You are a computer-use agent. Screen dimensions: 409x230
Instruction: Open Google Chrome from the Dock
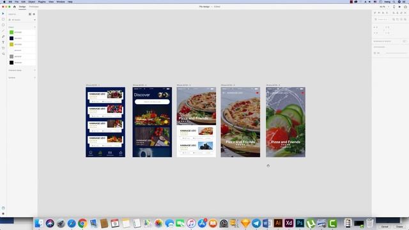click(x=82, y=223)
